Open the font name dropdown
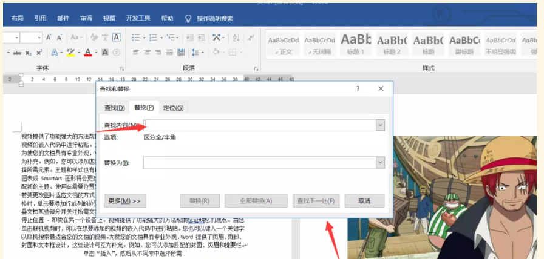 point(16,38)
